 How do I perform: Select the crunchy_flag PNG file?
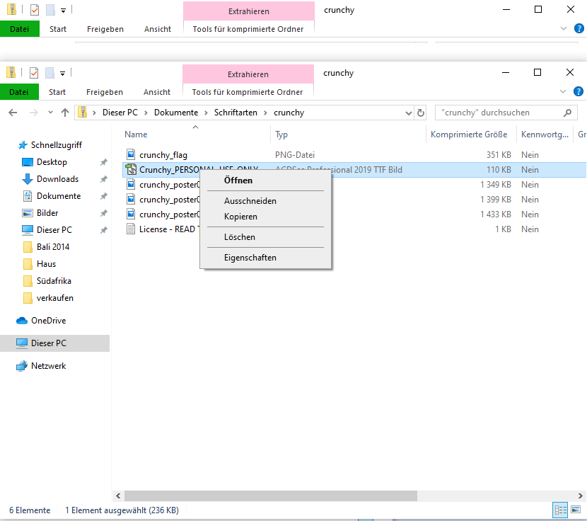[x=163, y=154]
